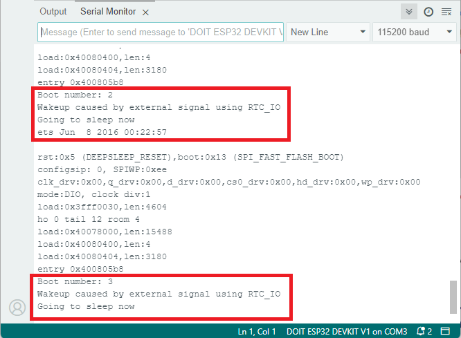Open the user profile icon
The width and height of the screenshot is (461, 338).
[17, 307]
